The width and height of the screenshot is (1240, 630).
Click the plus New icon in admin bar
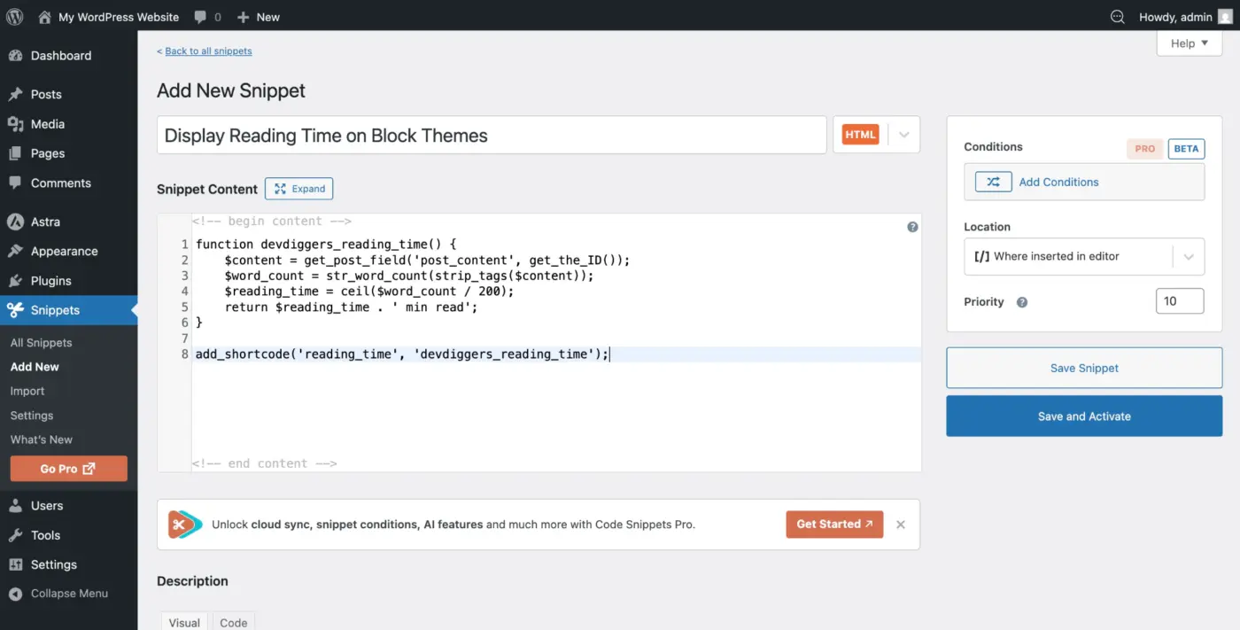(x=243, y=17)
